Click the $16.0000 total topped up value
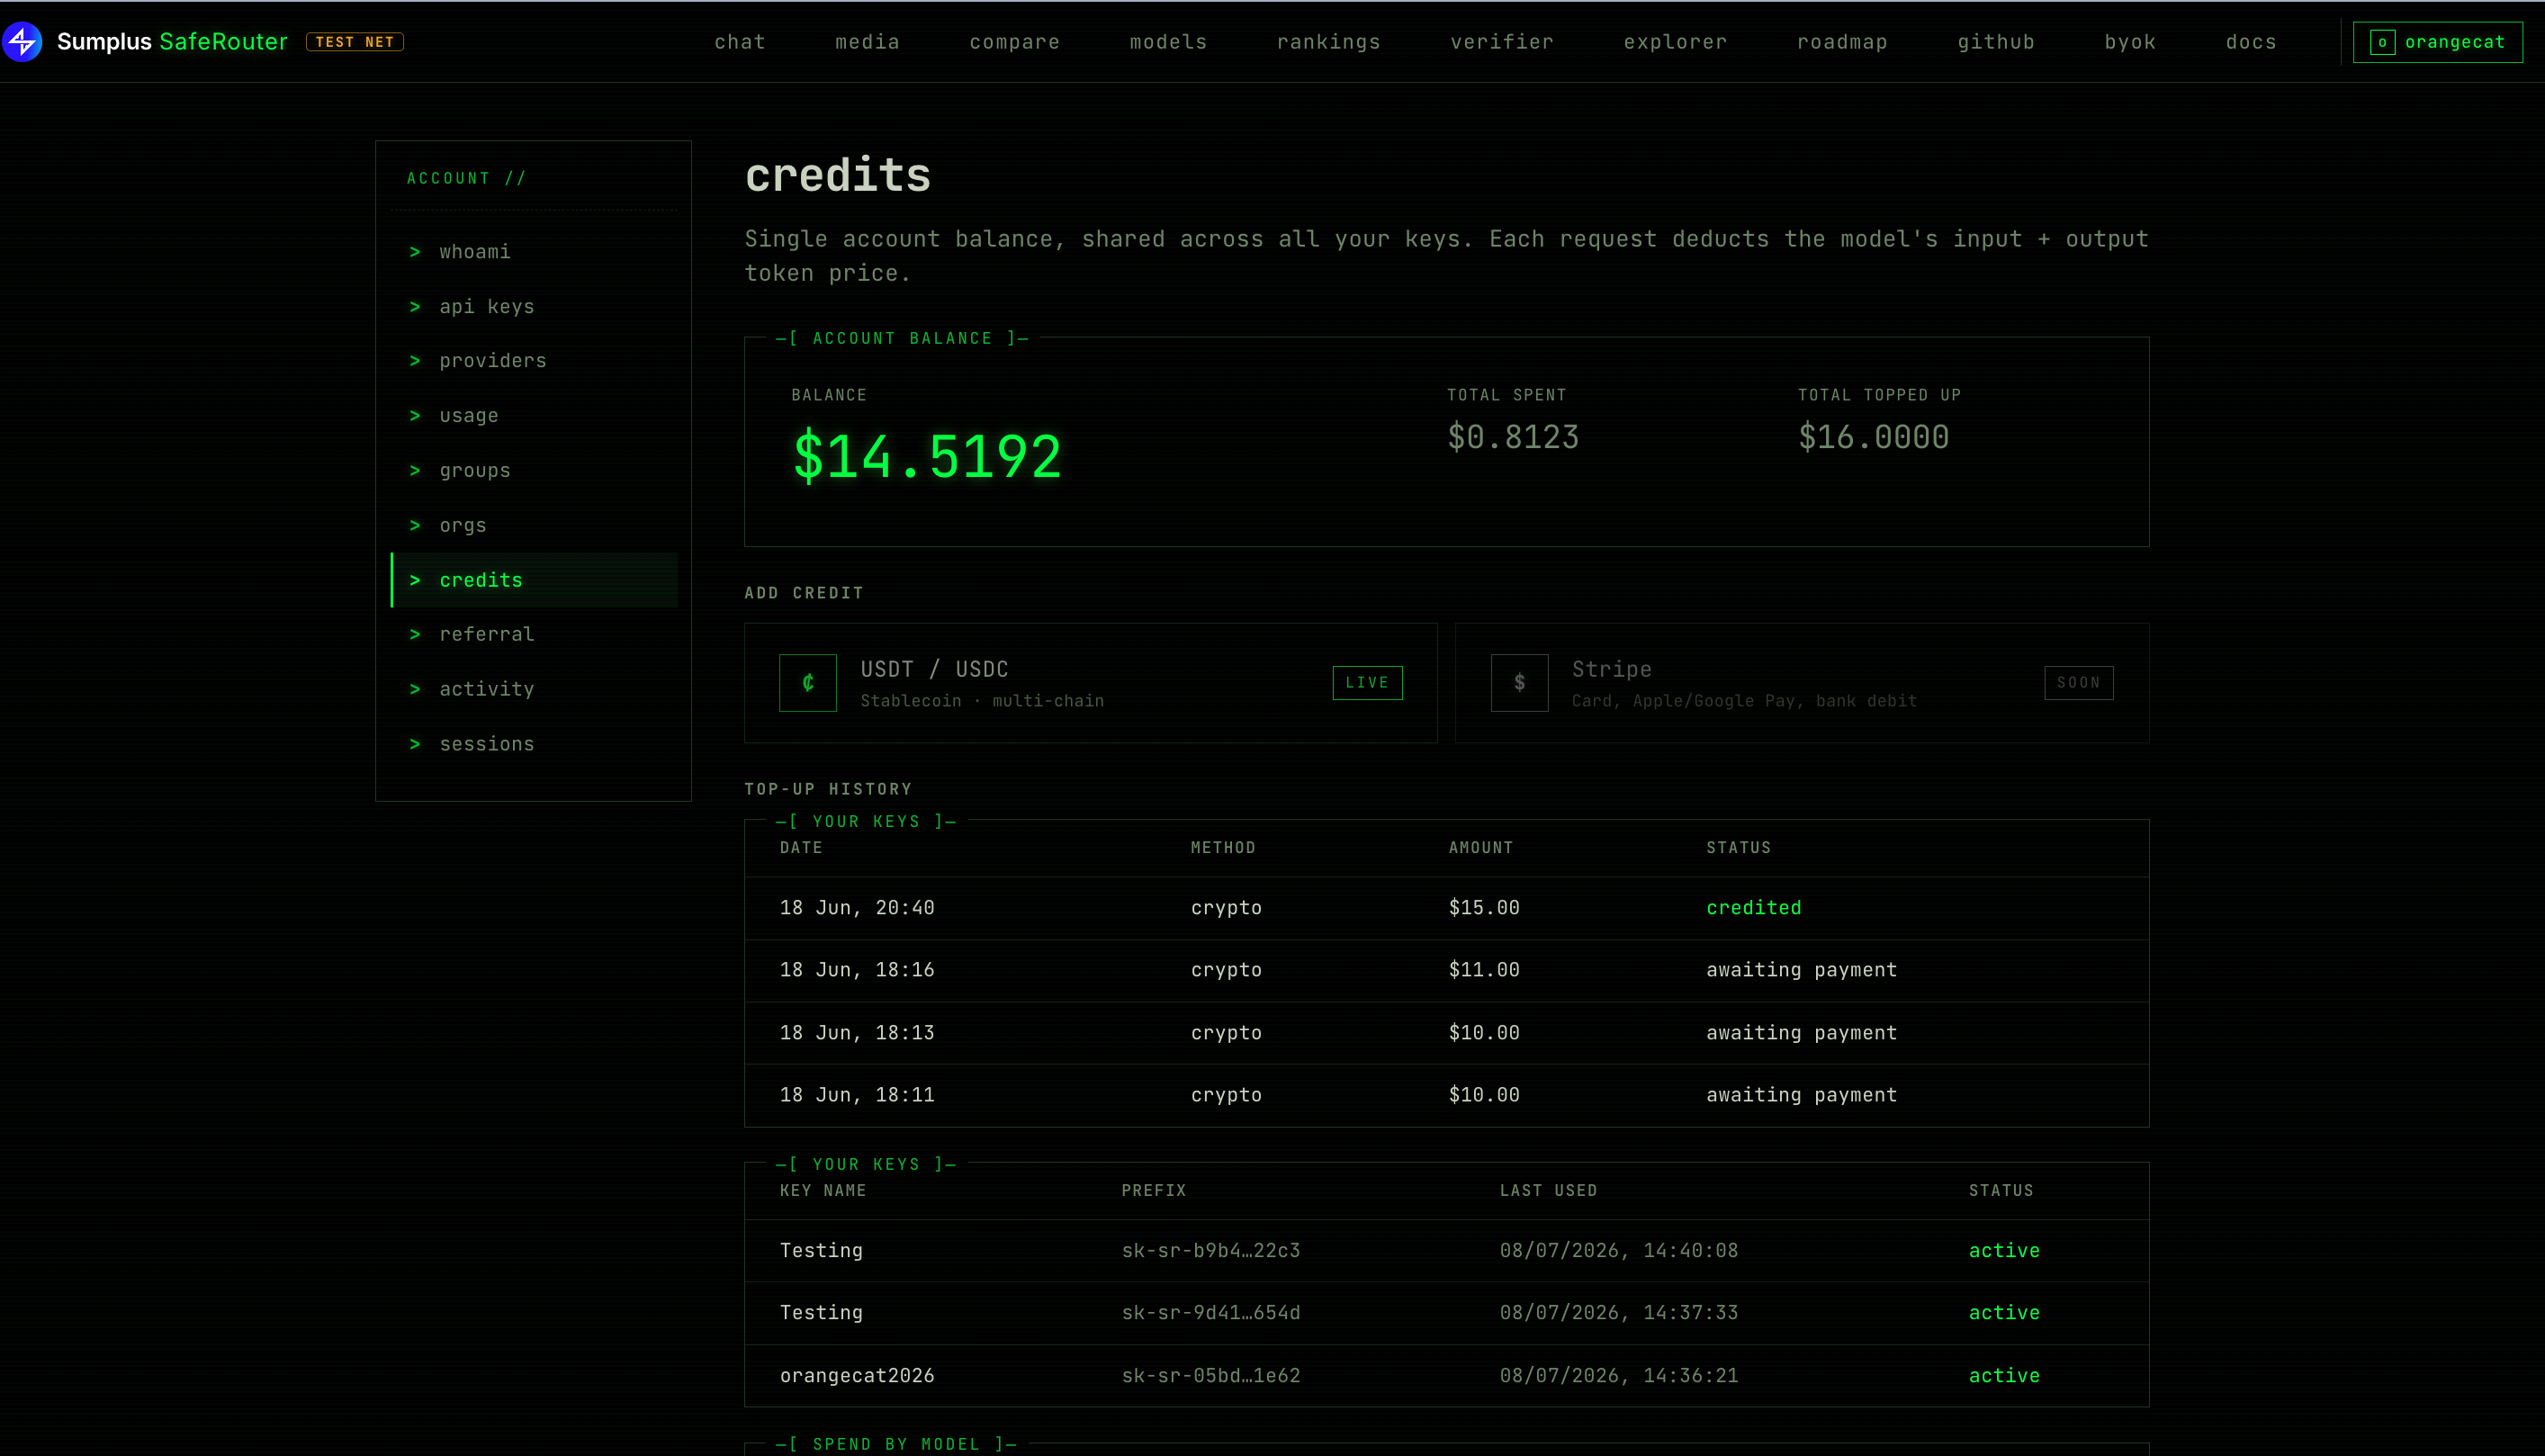This screenshot has width=2545, height=1456. [1873, 437]
